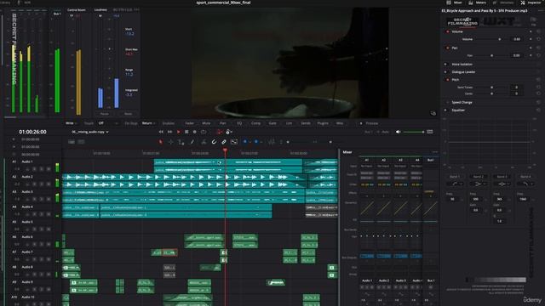The width and height of the screenshot is (545, 306).
Task: Enable the Equalizer switch
Action: click(x=445, y=110)
